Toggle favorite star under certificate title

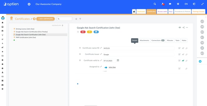pos(78,32)
